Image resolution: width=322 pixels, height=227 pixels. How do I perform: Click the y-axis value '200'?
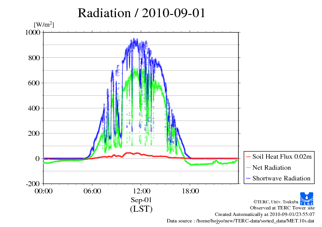click(x=34, y=134)
